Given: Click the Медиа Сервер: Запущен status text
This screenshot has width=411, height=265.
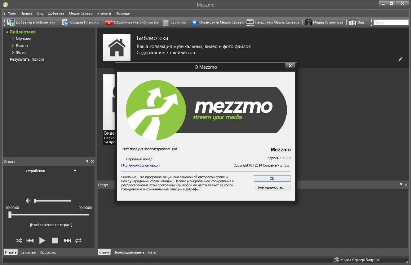Looking at the screenshot, I should [x=360, y=260].
